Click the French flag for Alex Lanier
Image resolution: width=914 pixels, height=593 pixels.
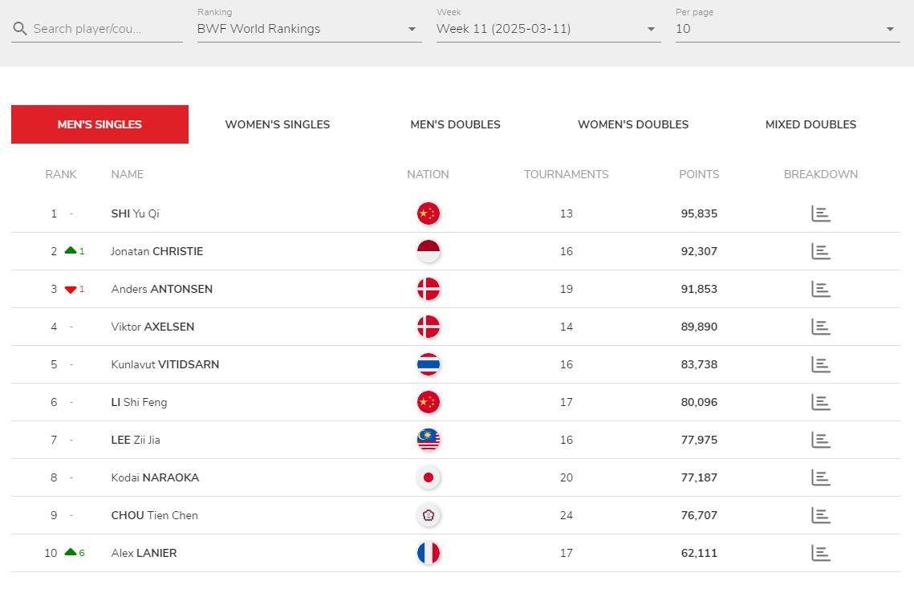[x=429, y=553]
